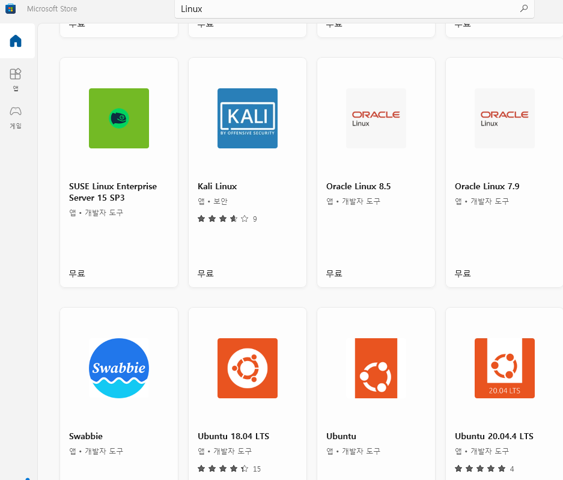Click 무료 price on Oracle Linux 7.9 card

(x=463, y=273)
